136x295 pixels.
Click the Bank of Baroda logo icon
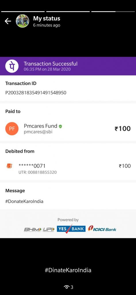[x=9, y=166]
